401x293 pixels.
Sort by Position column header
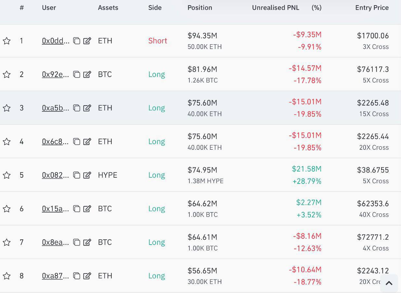point(200,7)
